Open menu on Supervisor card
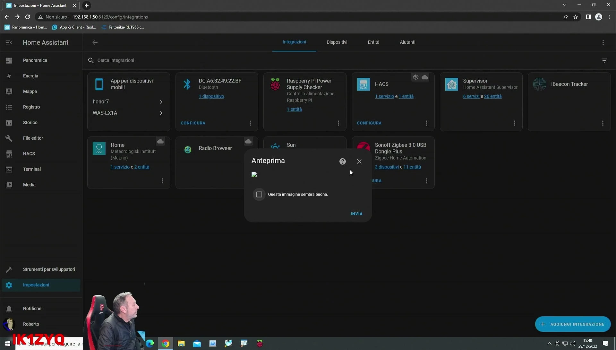 (515, 123)
